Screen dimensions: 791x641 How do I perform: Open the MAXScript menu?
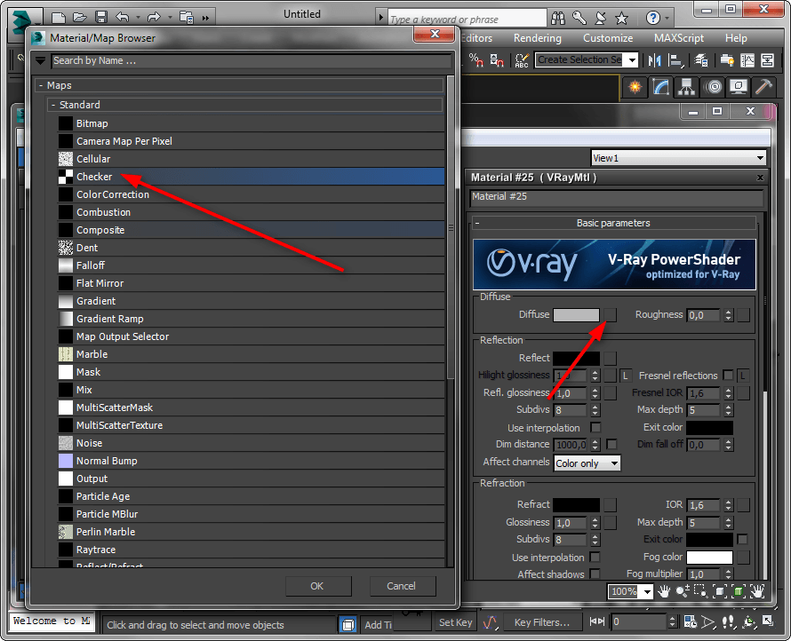(679, 38)
